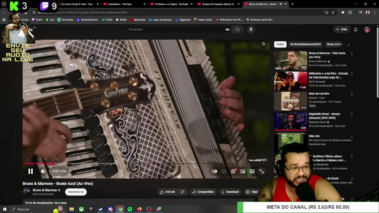Download the video via Download button
This screenshot has height=213, width=379.
[230, 192]
